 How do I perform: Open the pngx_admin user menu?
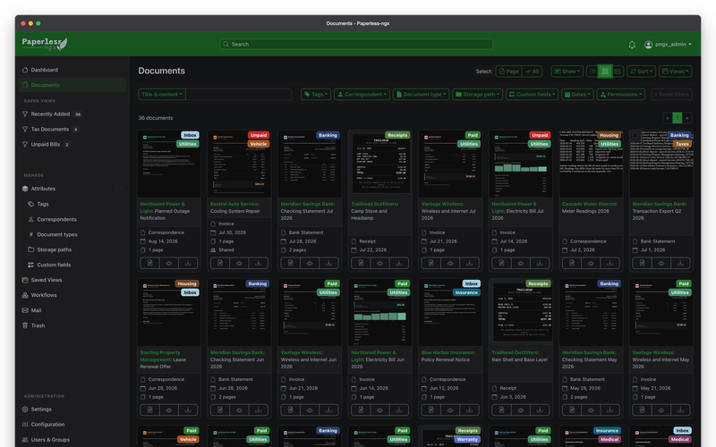click(668, 45)
